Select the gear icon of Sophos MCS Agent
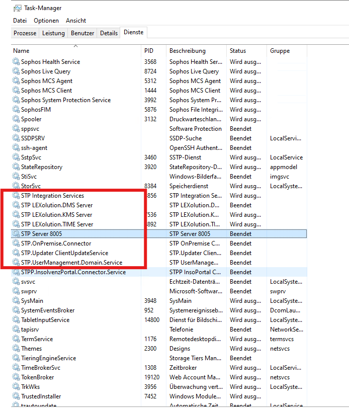Screen dimensions: 349x408 (x=16, y=80)
